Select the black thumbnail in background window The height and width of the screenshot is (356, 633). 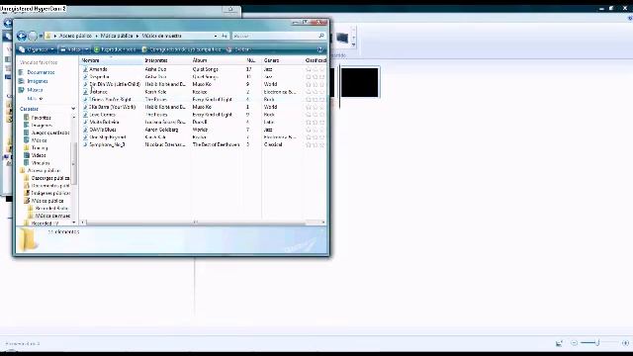point(360,82)
